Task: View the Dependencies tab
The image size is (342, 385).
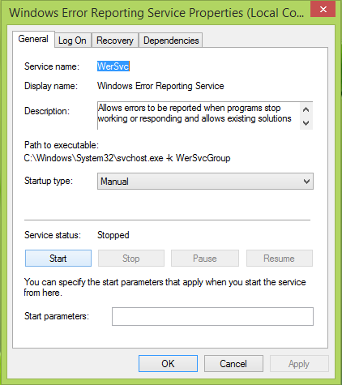Action: [x=171, y=41]
